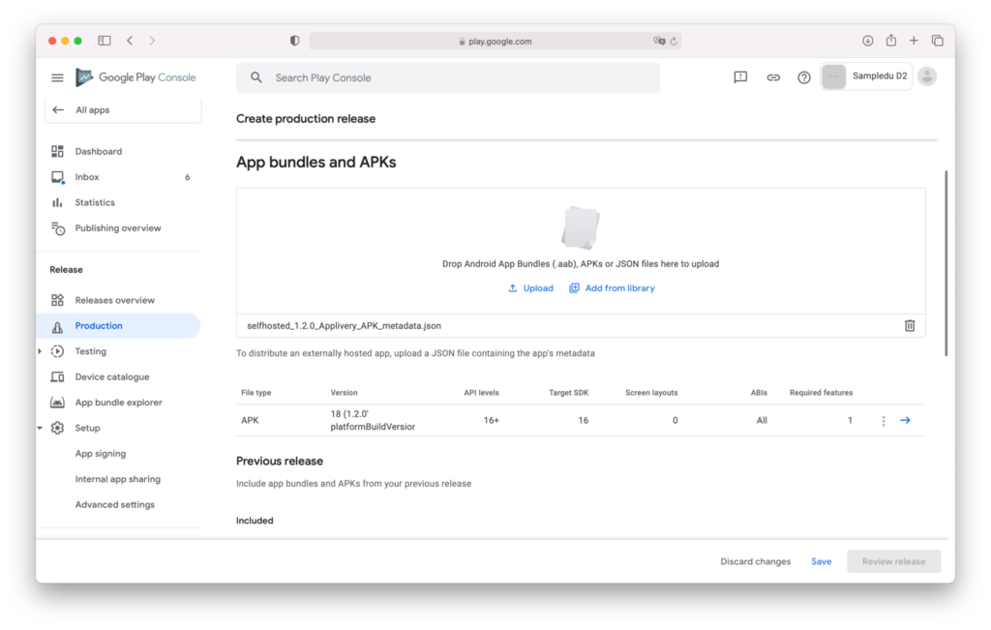Open the Google account avatar menu
The height and width of the screenshot is (630, 991).
(x=926, y=76)
